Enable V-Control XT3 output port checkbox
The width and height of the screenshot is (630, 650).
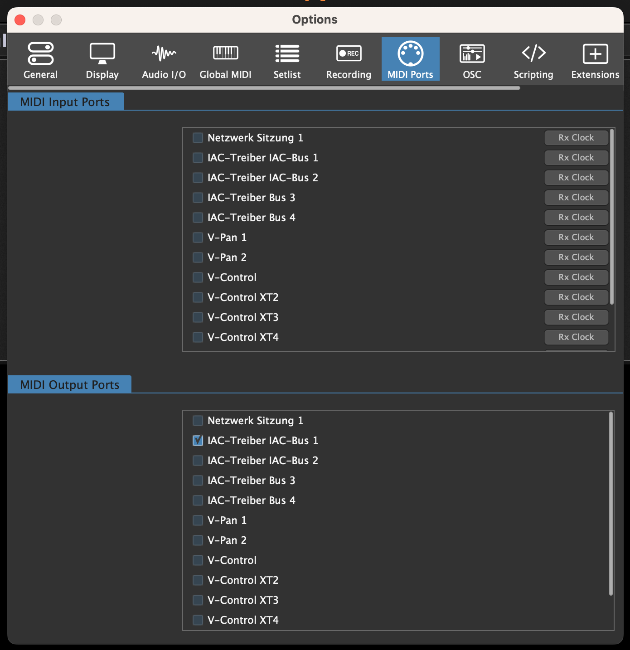[x=198, y=600]
